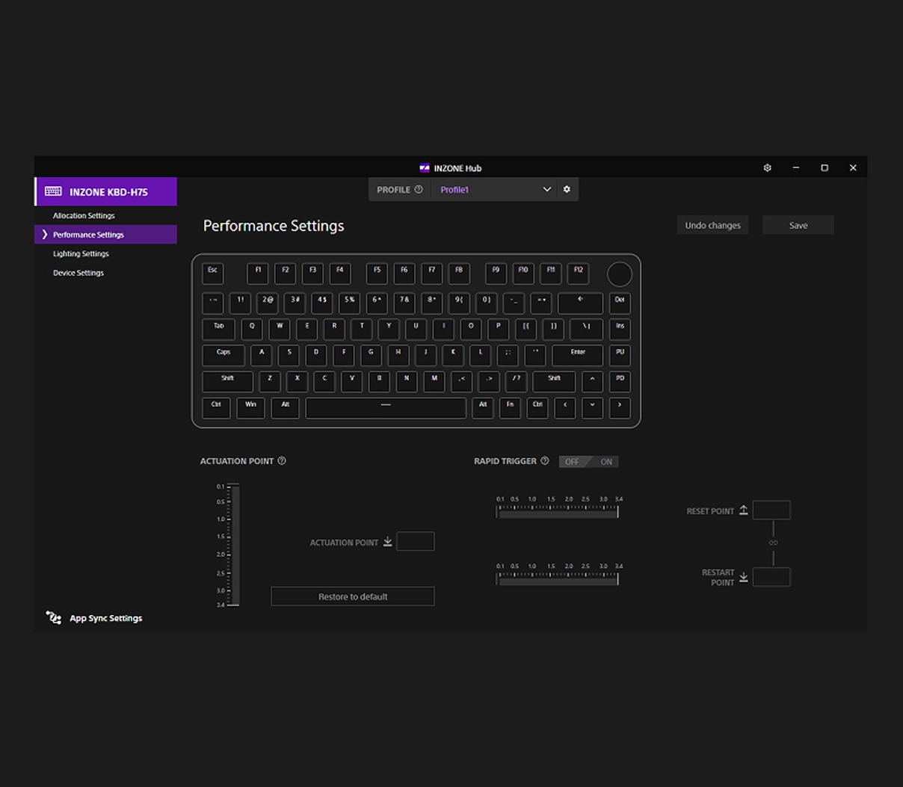Select the PU key on keyboard diagram
This screenshot has width=903, height=787.
pos(620,356)
